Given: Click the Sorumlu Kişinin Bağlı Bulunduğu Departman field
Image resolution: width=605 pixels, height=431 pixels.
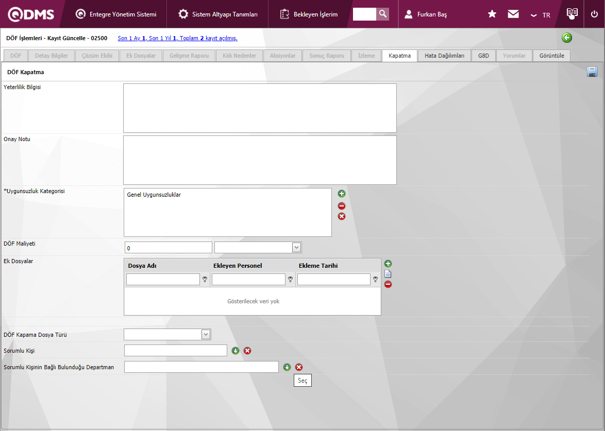Looking at the screenshot, I should [x=201, y=367].
